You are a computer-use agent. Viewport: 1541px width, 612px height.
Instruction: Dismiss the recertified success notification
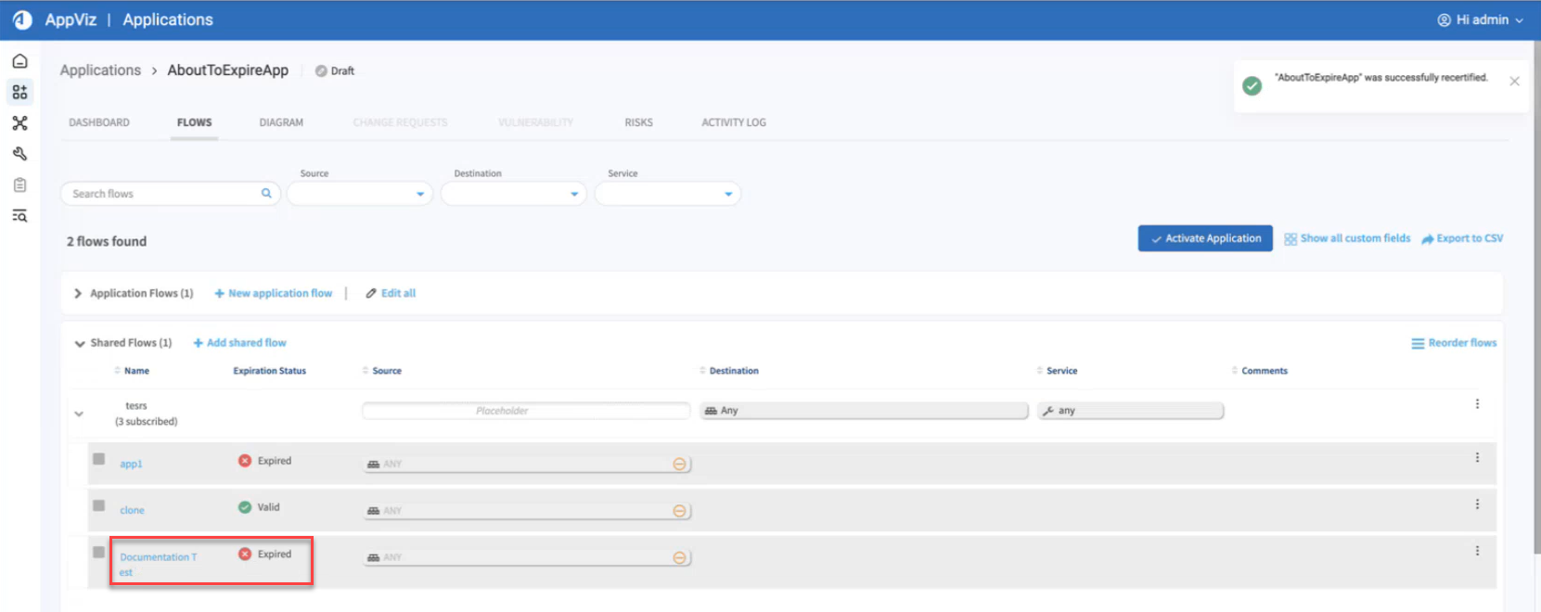1514,82
